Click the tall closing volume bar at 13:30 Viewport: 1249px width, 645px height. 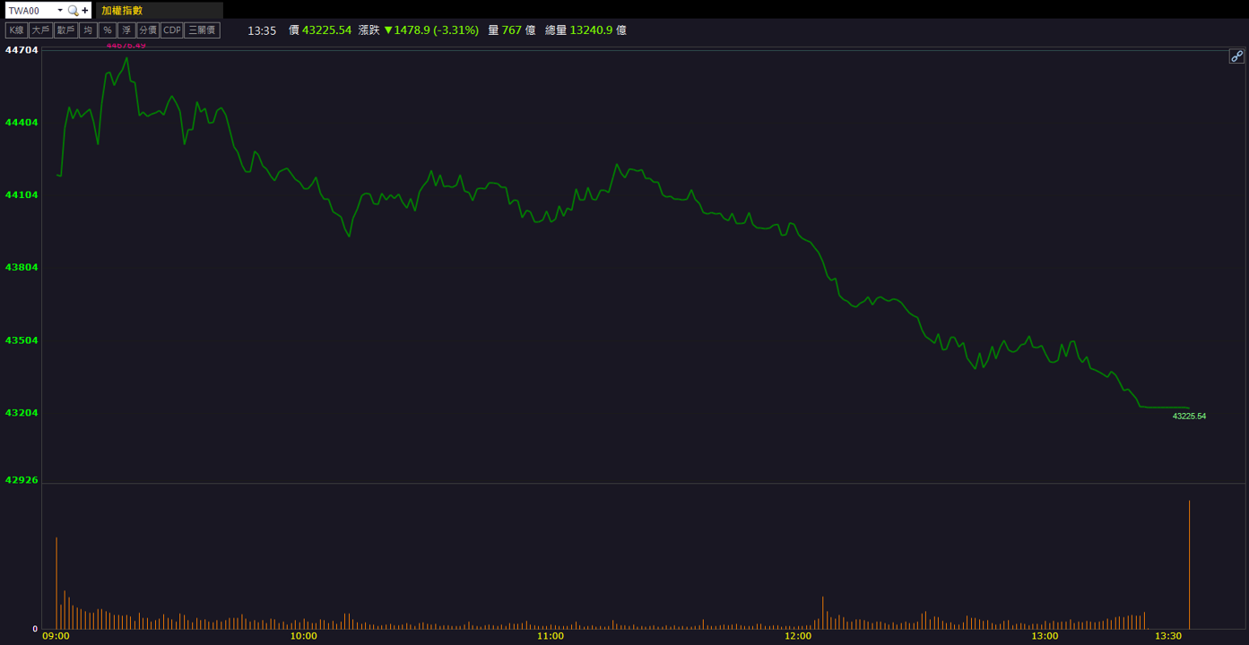1189,564
